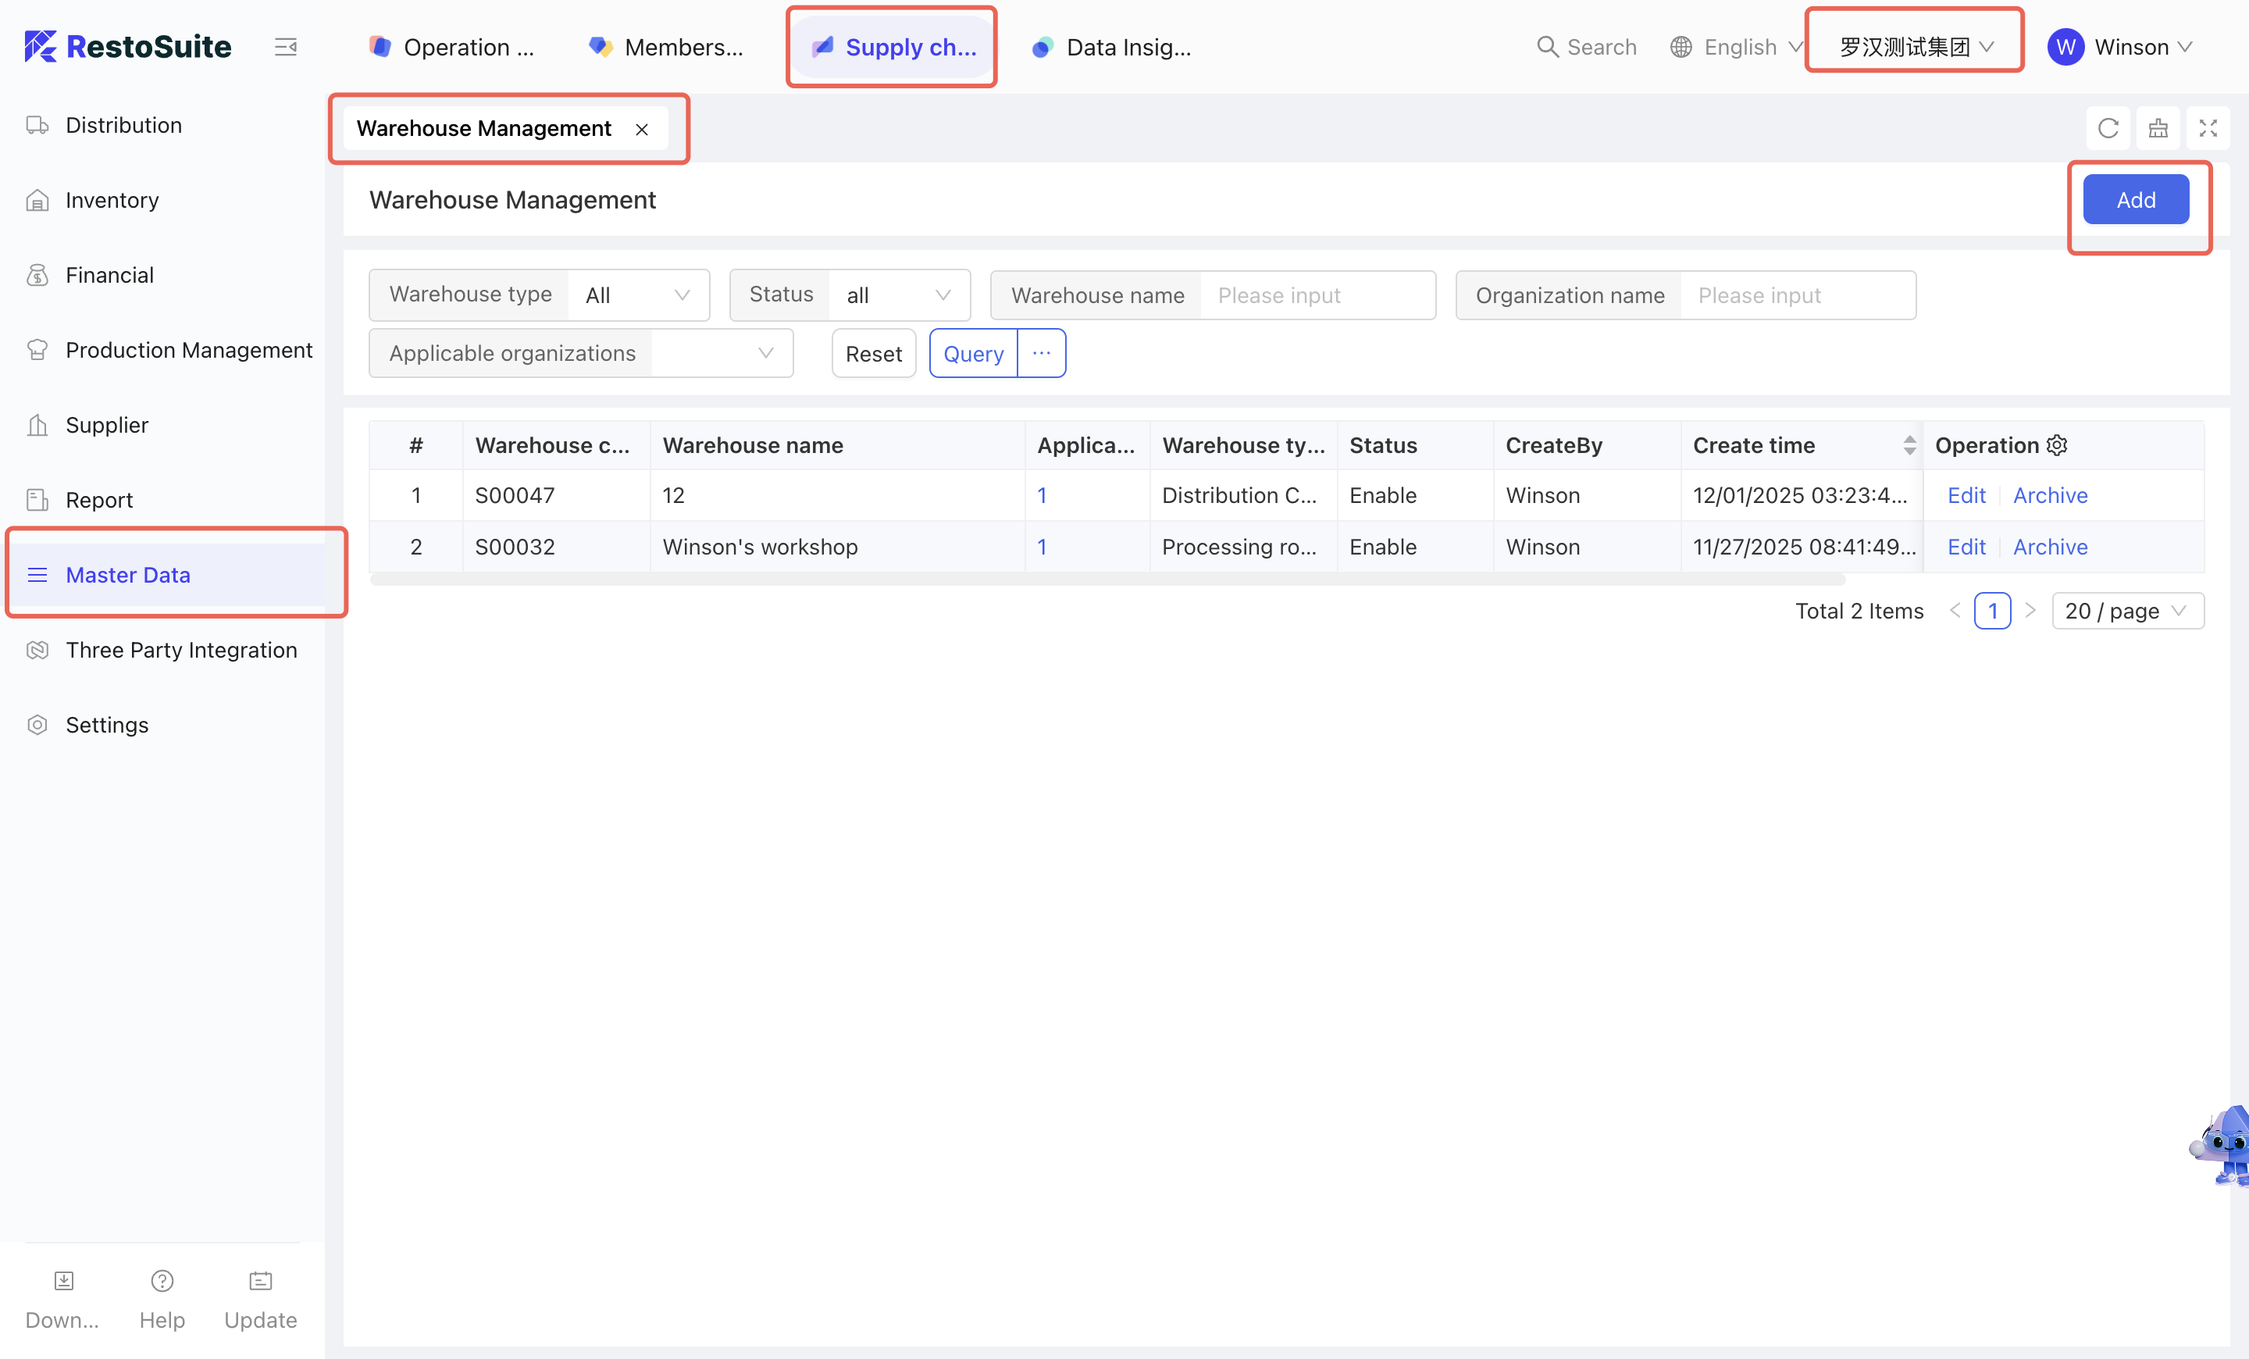Open Applicable organizations dropdown
Viewport: 2249px width, 1359px height.
[721, 353]
